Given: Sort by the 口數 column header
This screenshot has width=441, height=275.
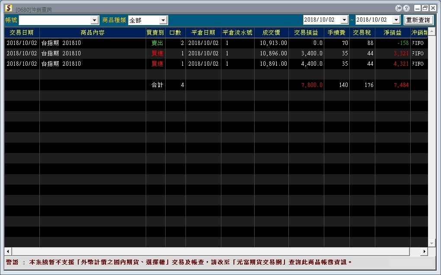Looking at the screenshot, I should click(x=175, y=32).
